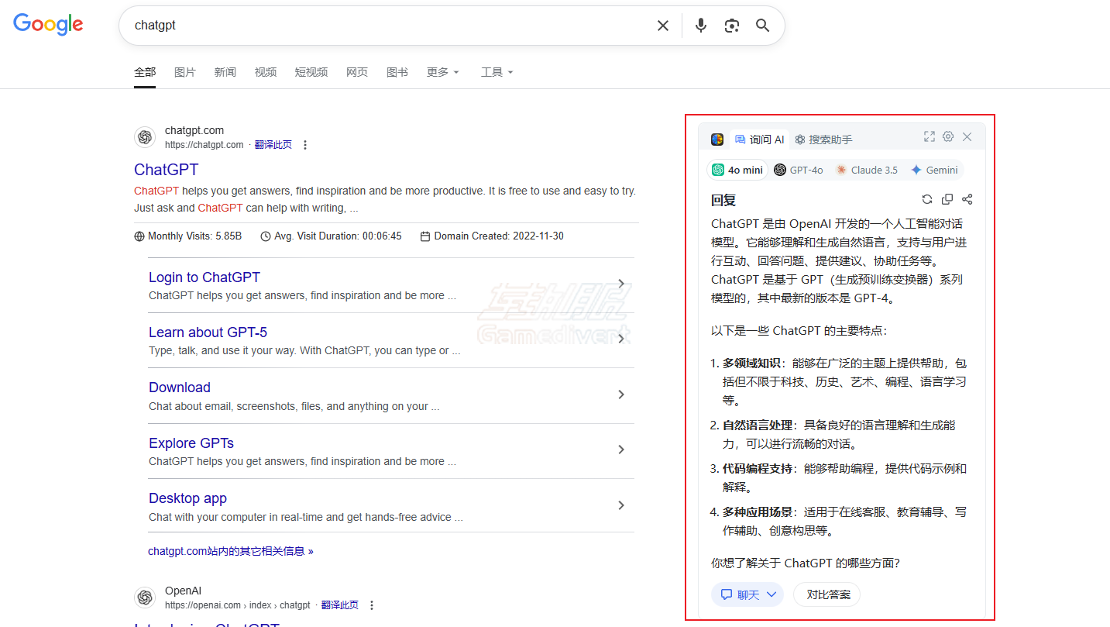Screen dimensions: 1110x627
Task: Share the AI reply
Action: [967, 199]
